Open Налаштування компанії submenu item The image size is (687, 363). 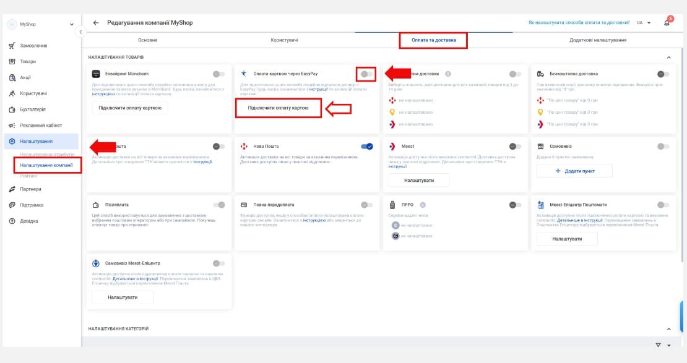(46, 165)
